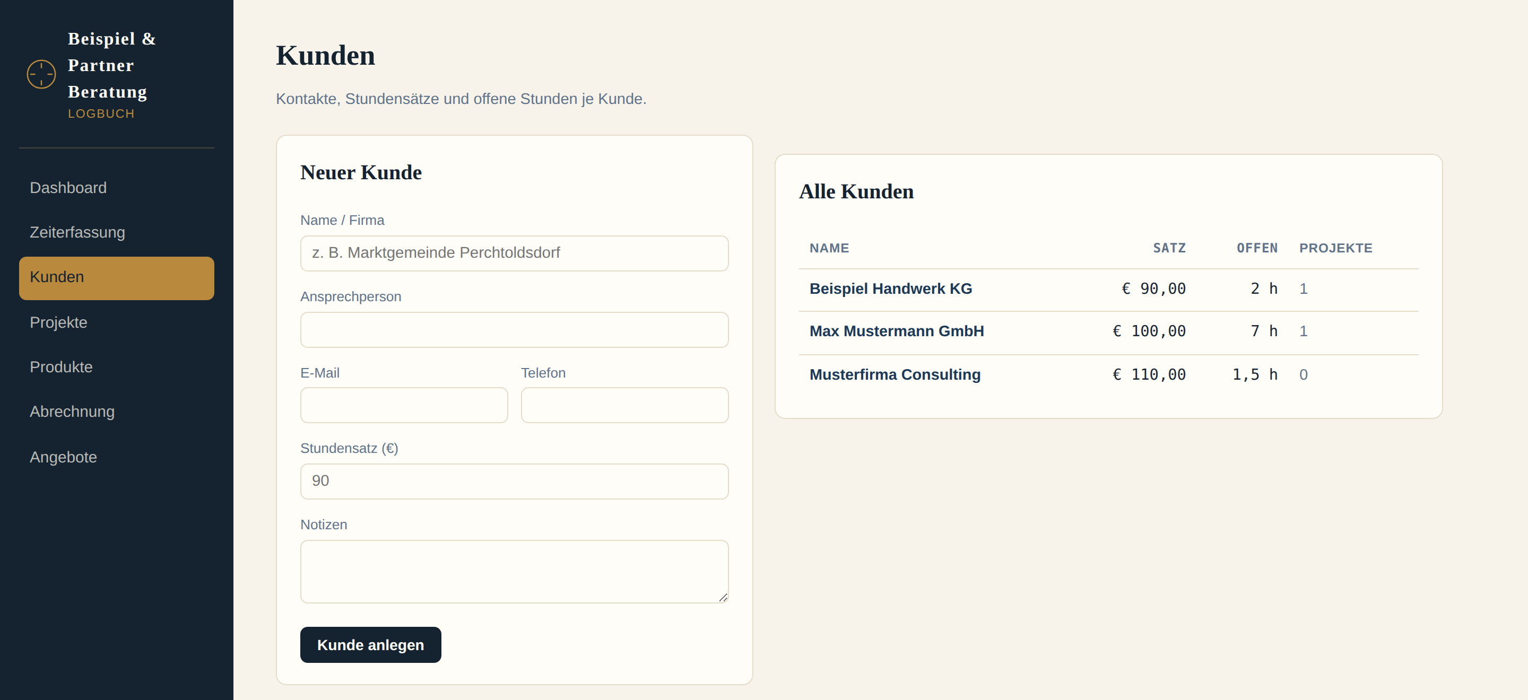This screenshot has height=700, width=1528.
Task: Click the Telefon input field
Action: point(624,405)
